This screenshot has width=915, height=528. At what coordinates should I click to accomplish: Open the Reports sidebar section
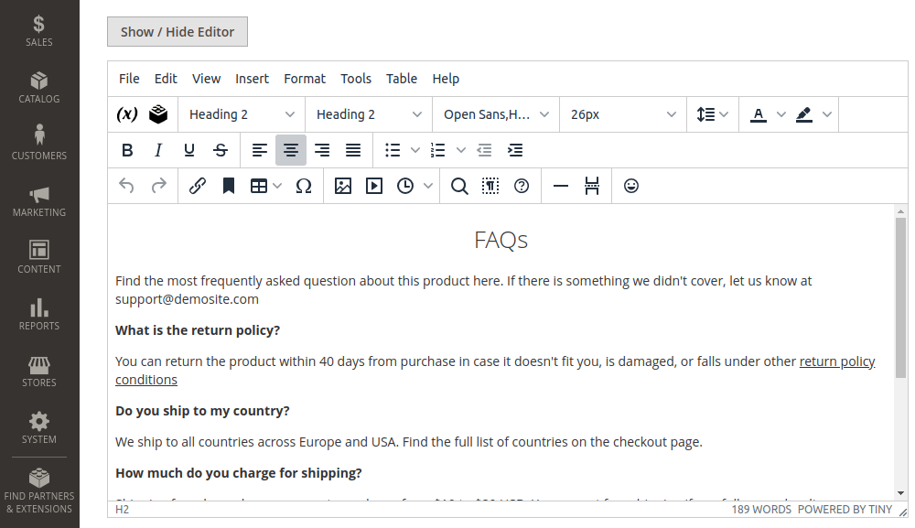39,313
